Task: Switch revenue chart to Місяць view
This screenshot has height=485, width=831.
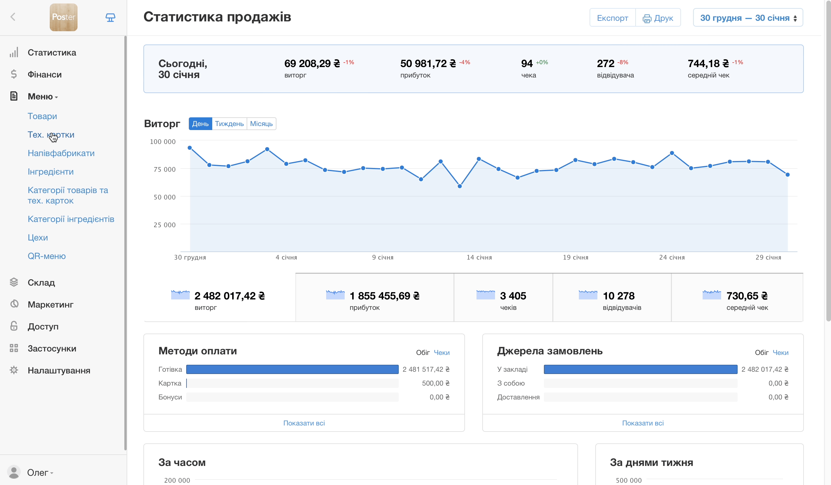Action: point(261,124)
